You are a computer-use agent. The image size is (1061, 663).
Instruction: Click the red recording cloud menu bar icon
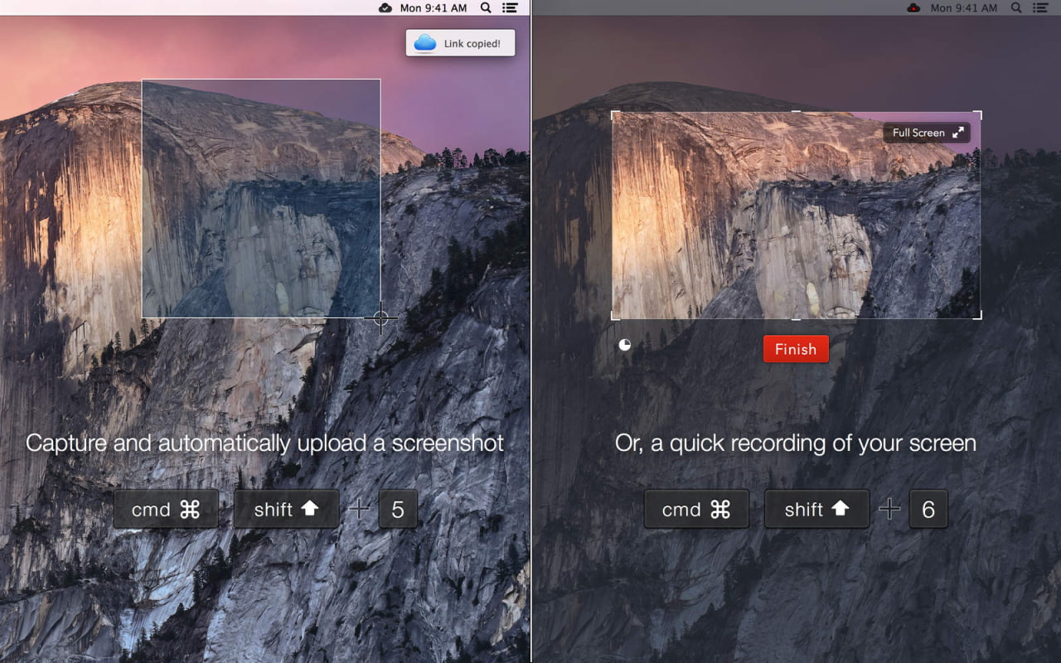(913, 7)
